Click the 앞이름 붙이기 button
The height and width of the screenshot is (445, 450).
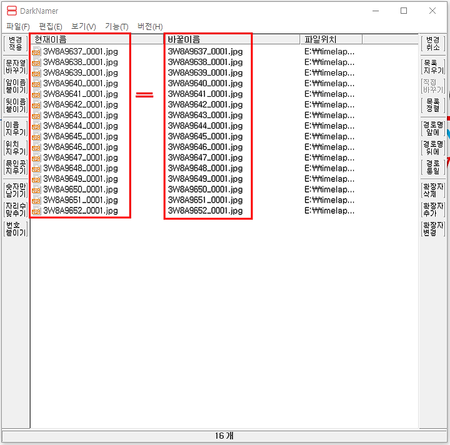(x=16, y=86)
